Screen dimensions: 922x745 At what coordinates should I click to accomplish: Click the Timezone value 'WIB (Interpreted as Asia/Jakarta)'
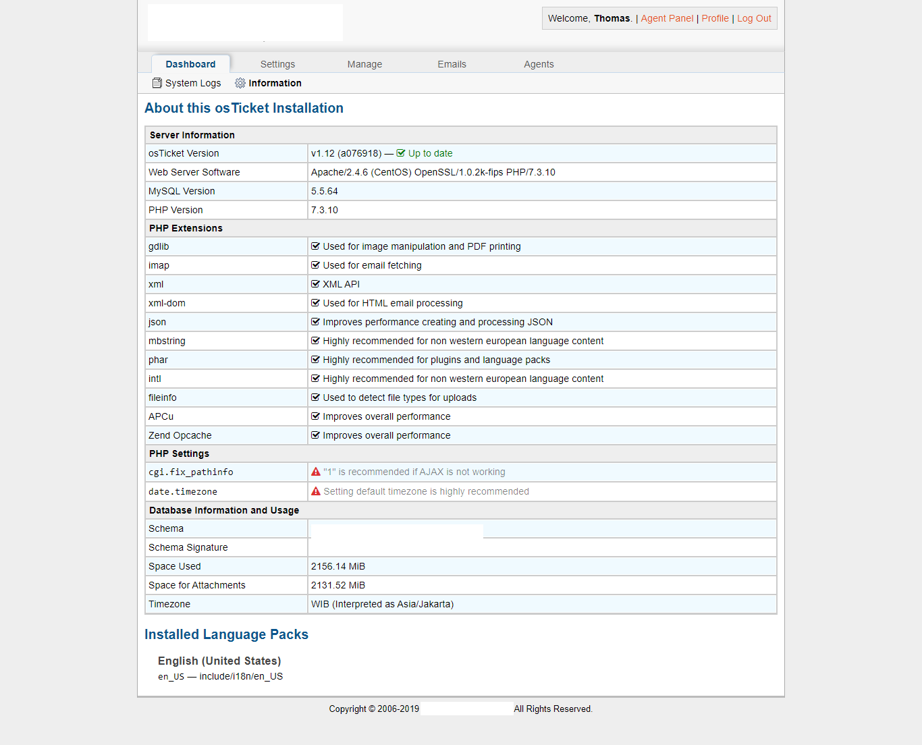382,604
